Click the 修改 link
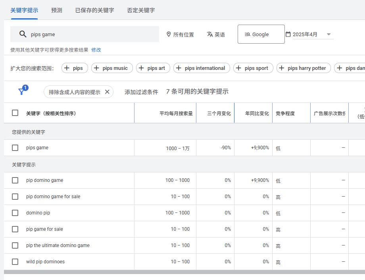This screenshot has height=280, width=365. tap(96, 50)
